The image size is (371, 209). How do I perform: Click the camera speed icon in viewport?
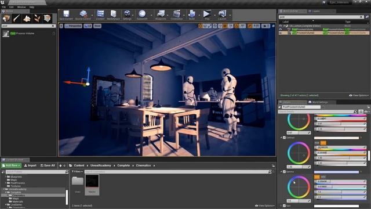tap(265, 26)
